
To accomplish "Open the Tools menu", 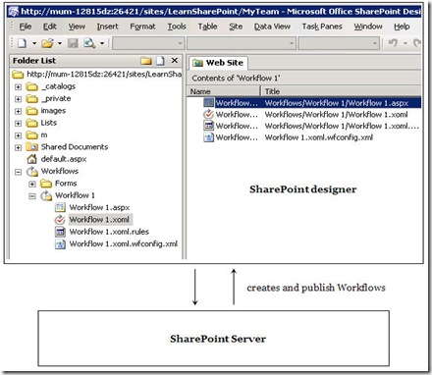I will (177, 27).
